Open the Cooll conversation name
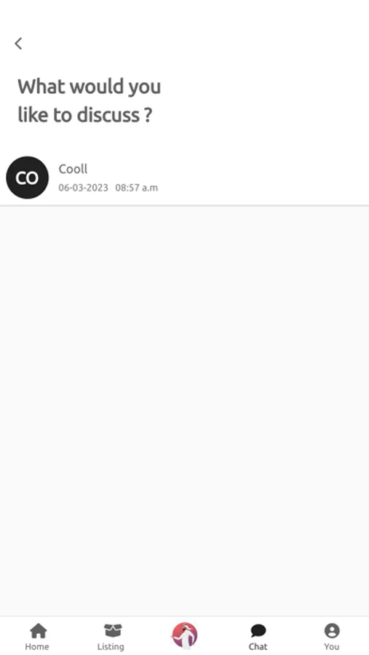369x655 pixels. 73,169
